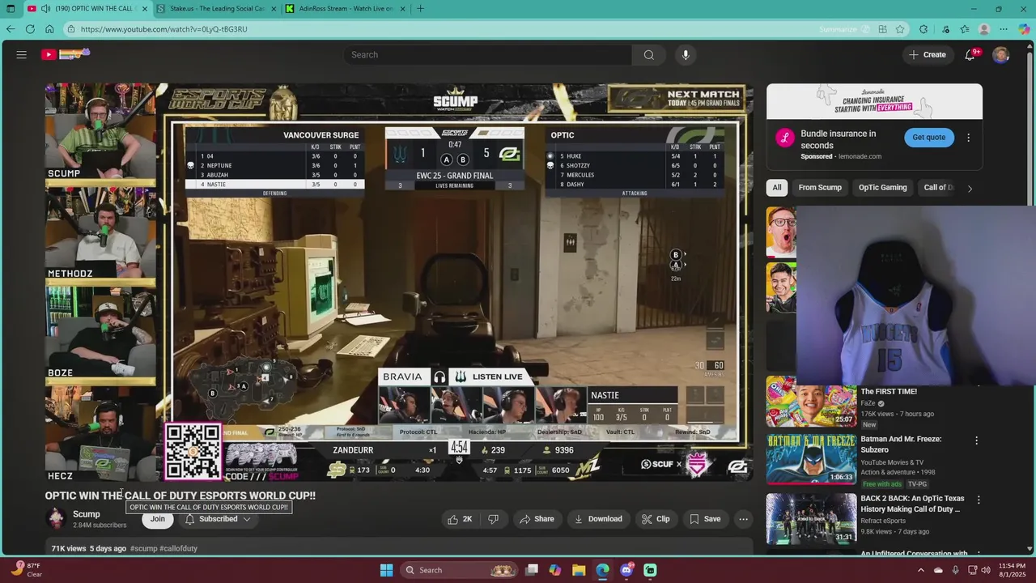
Task: Select the OPTIC WIN YouTube tab
Action: (87, 9)
